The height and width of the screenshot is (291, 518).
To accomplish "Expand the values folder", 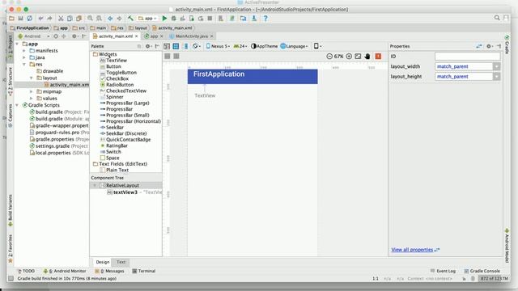I will [x=32, y=99].
